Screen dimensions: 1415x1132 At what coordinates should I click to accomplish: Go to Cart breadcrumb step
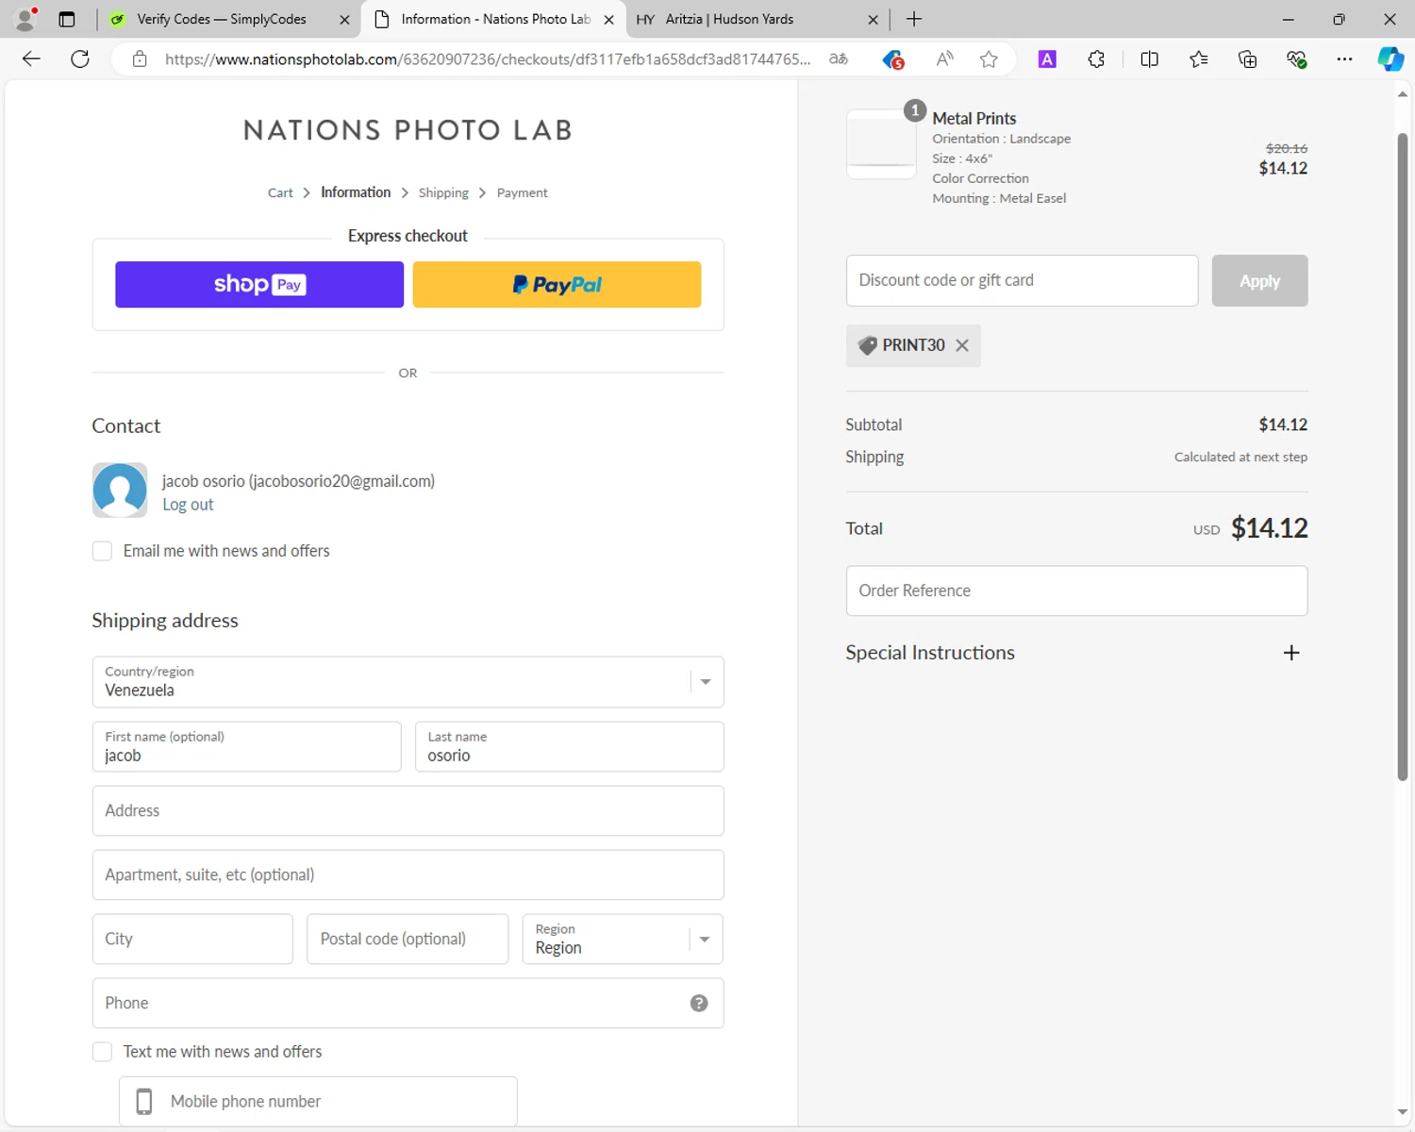(x=280, y=192)
